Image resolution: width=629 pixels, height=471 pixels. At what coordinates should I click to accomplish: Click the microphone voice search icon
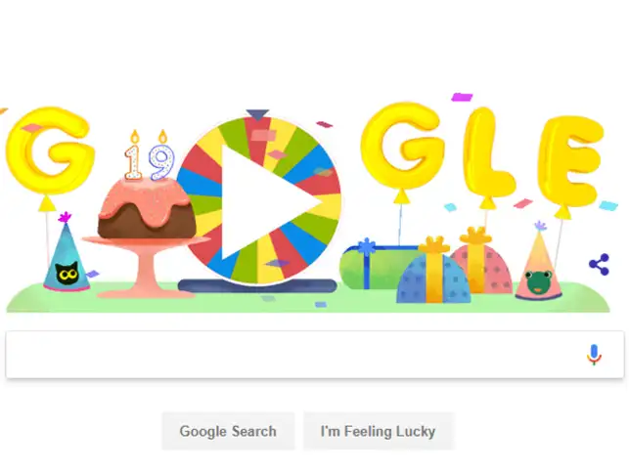point(594,355)
